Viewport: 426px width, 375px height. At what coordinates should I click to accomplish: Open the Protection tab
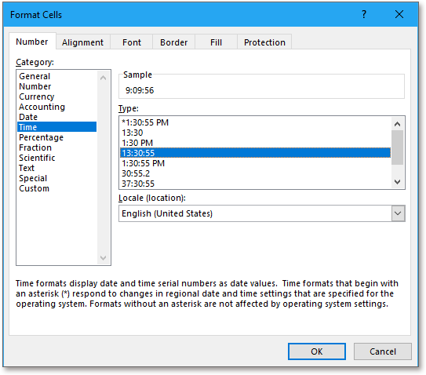pyautogui.click(x=264, y=42)
